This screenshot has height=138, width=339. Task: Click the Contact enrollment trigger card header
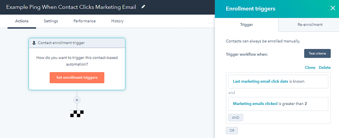pos(77,43)
